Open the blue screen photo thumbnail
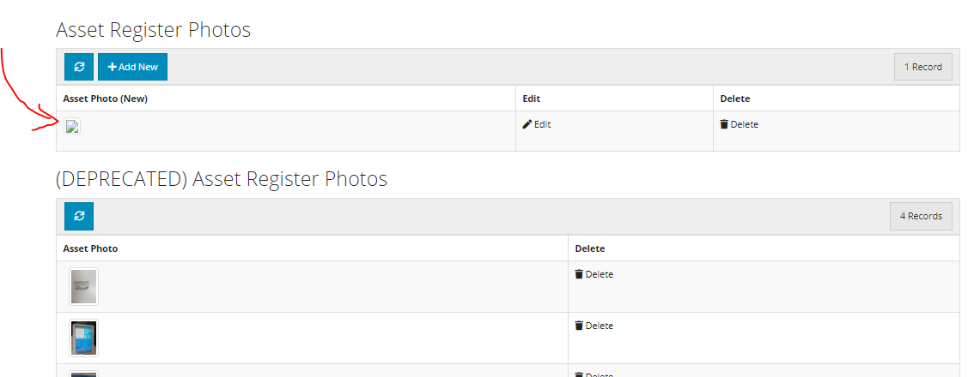The height and width of the screenshot is (377, 974). 83,338
